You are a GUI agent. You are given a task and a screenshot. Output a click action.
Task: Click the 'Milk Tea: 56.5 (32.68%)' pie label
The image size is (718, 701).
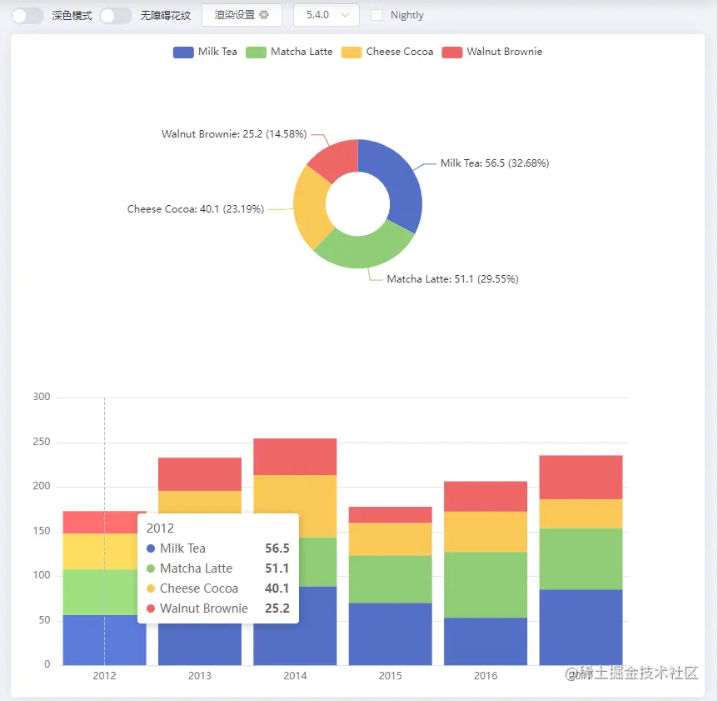(495, 163)
